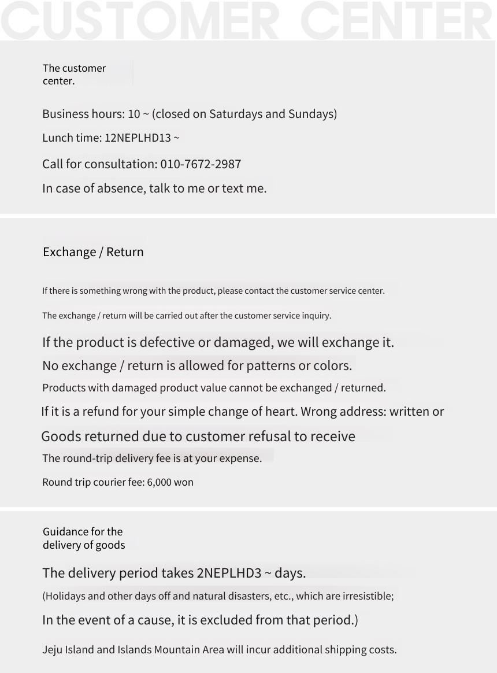Select 'Guidance for the delivery of goods' heading

tap(84, 538)
